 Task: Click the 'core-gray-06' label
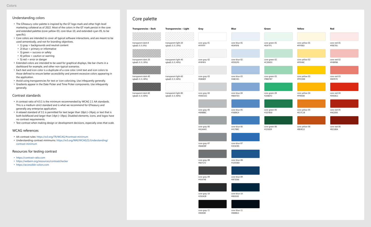(x=204, y=127)
